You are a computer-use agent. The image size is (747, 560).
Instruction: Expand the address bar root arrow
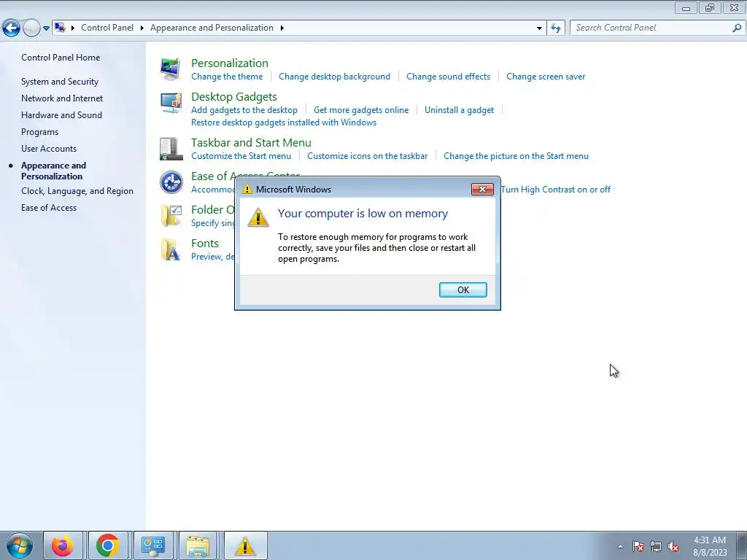click(73, 28)
